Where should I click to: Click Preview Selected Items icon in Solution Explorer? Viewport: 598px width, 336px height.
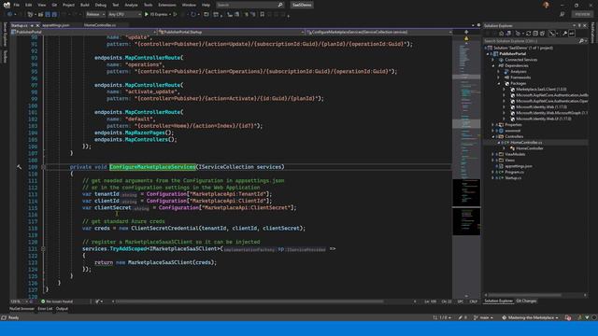(572, 34)
